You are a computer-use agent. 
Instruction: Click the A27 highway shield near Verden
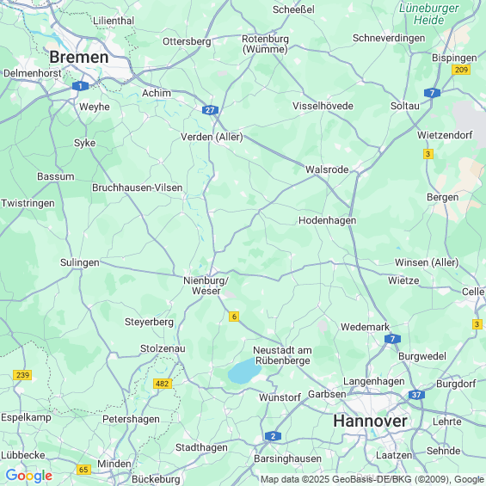point(210,110)
